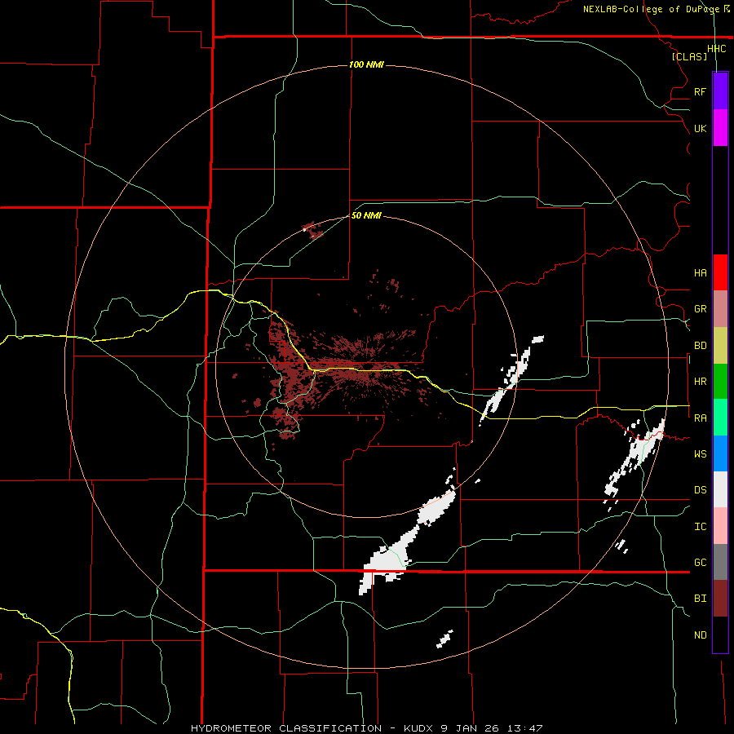Click the GR legend label

click(x=700, y=309)
